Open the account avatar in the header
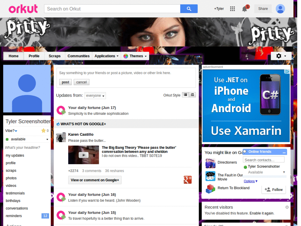The width and height of the screenshot is (301, 226). click(x=280, y=9)
